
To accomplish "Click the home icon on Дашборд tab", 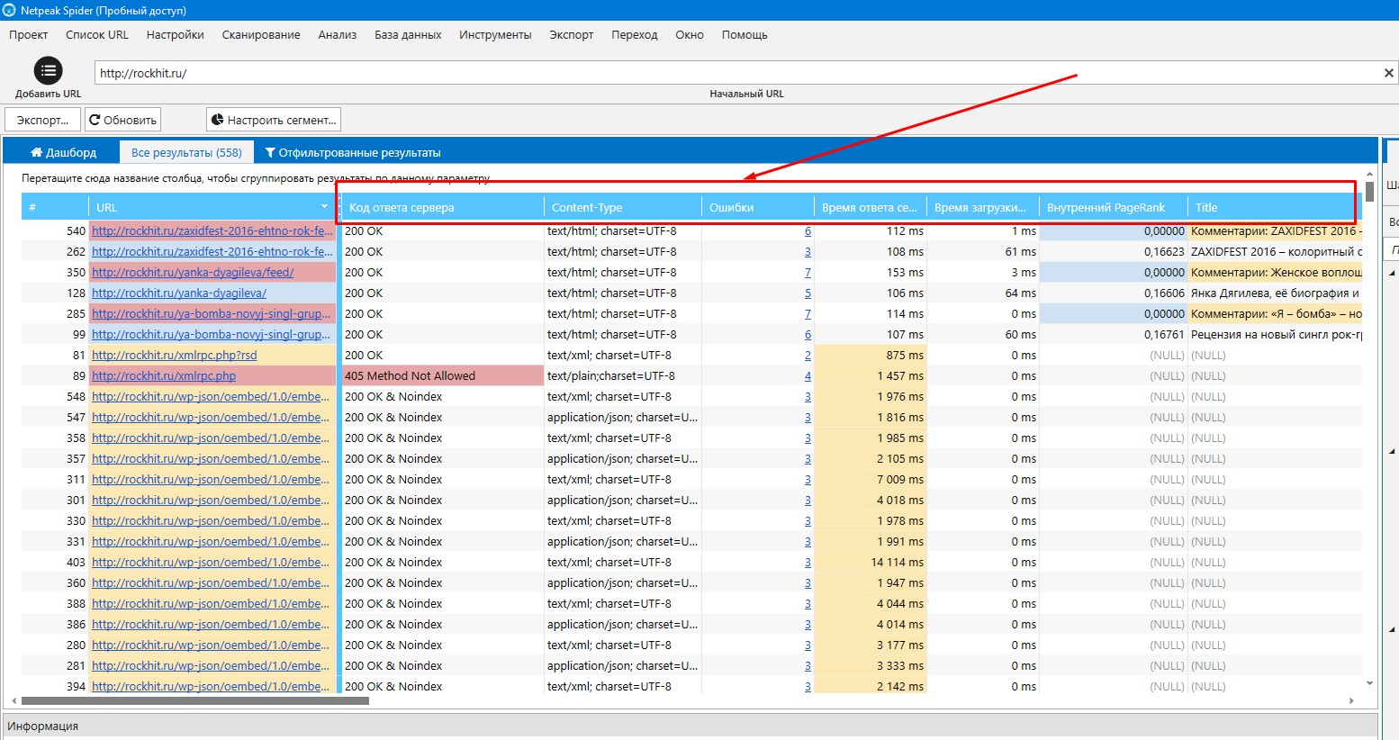I will pyautogui.click(x=37, y=153).
